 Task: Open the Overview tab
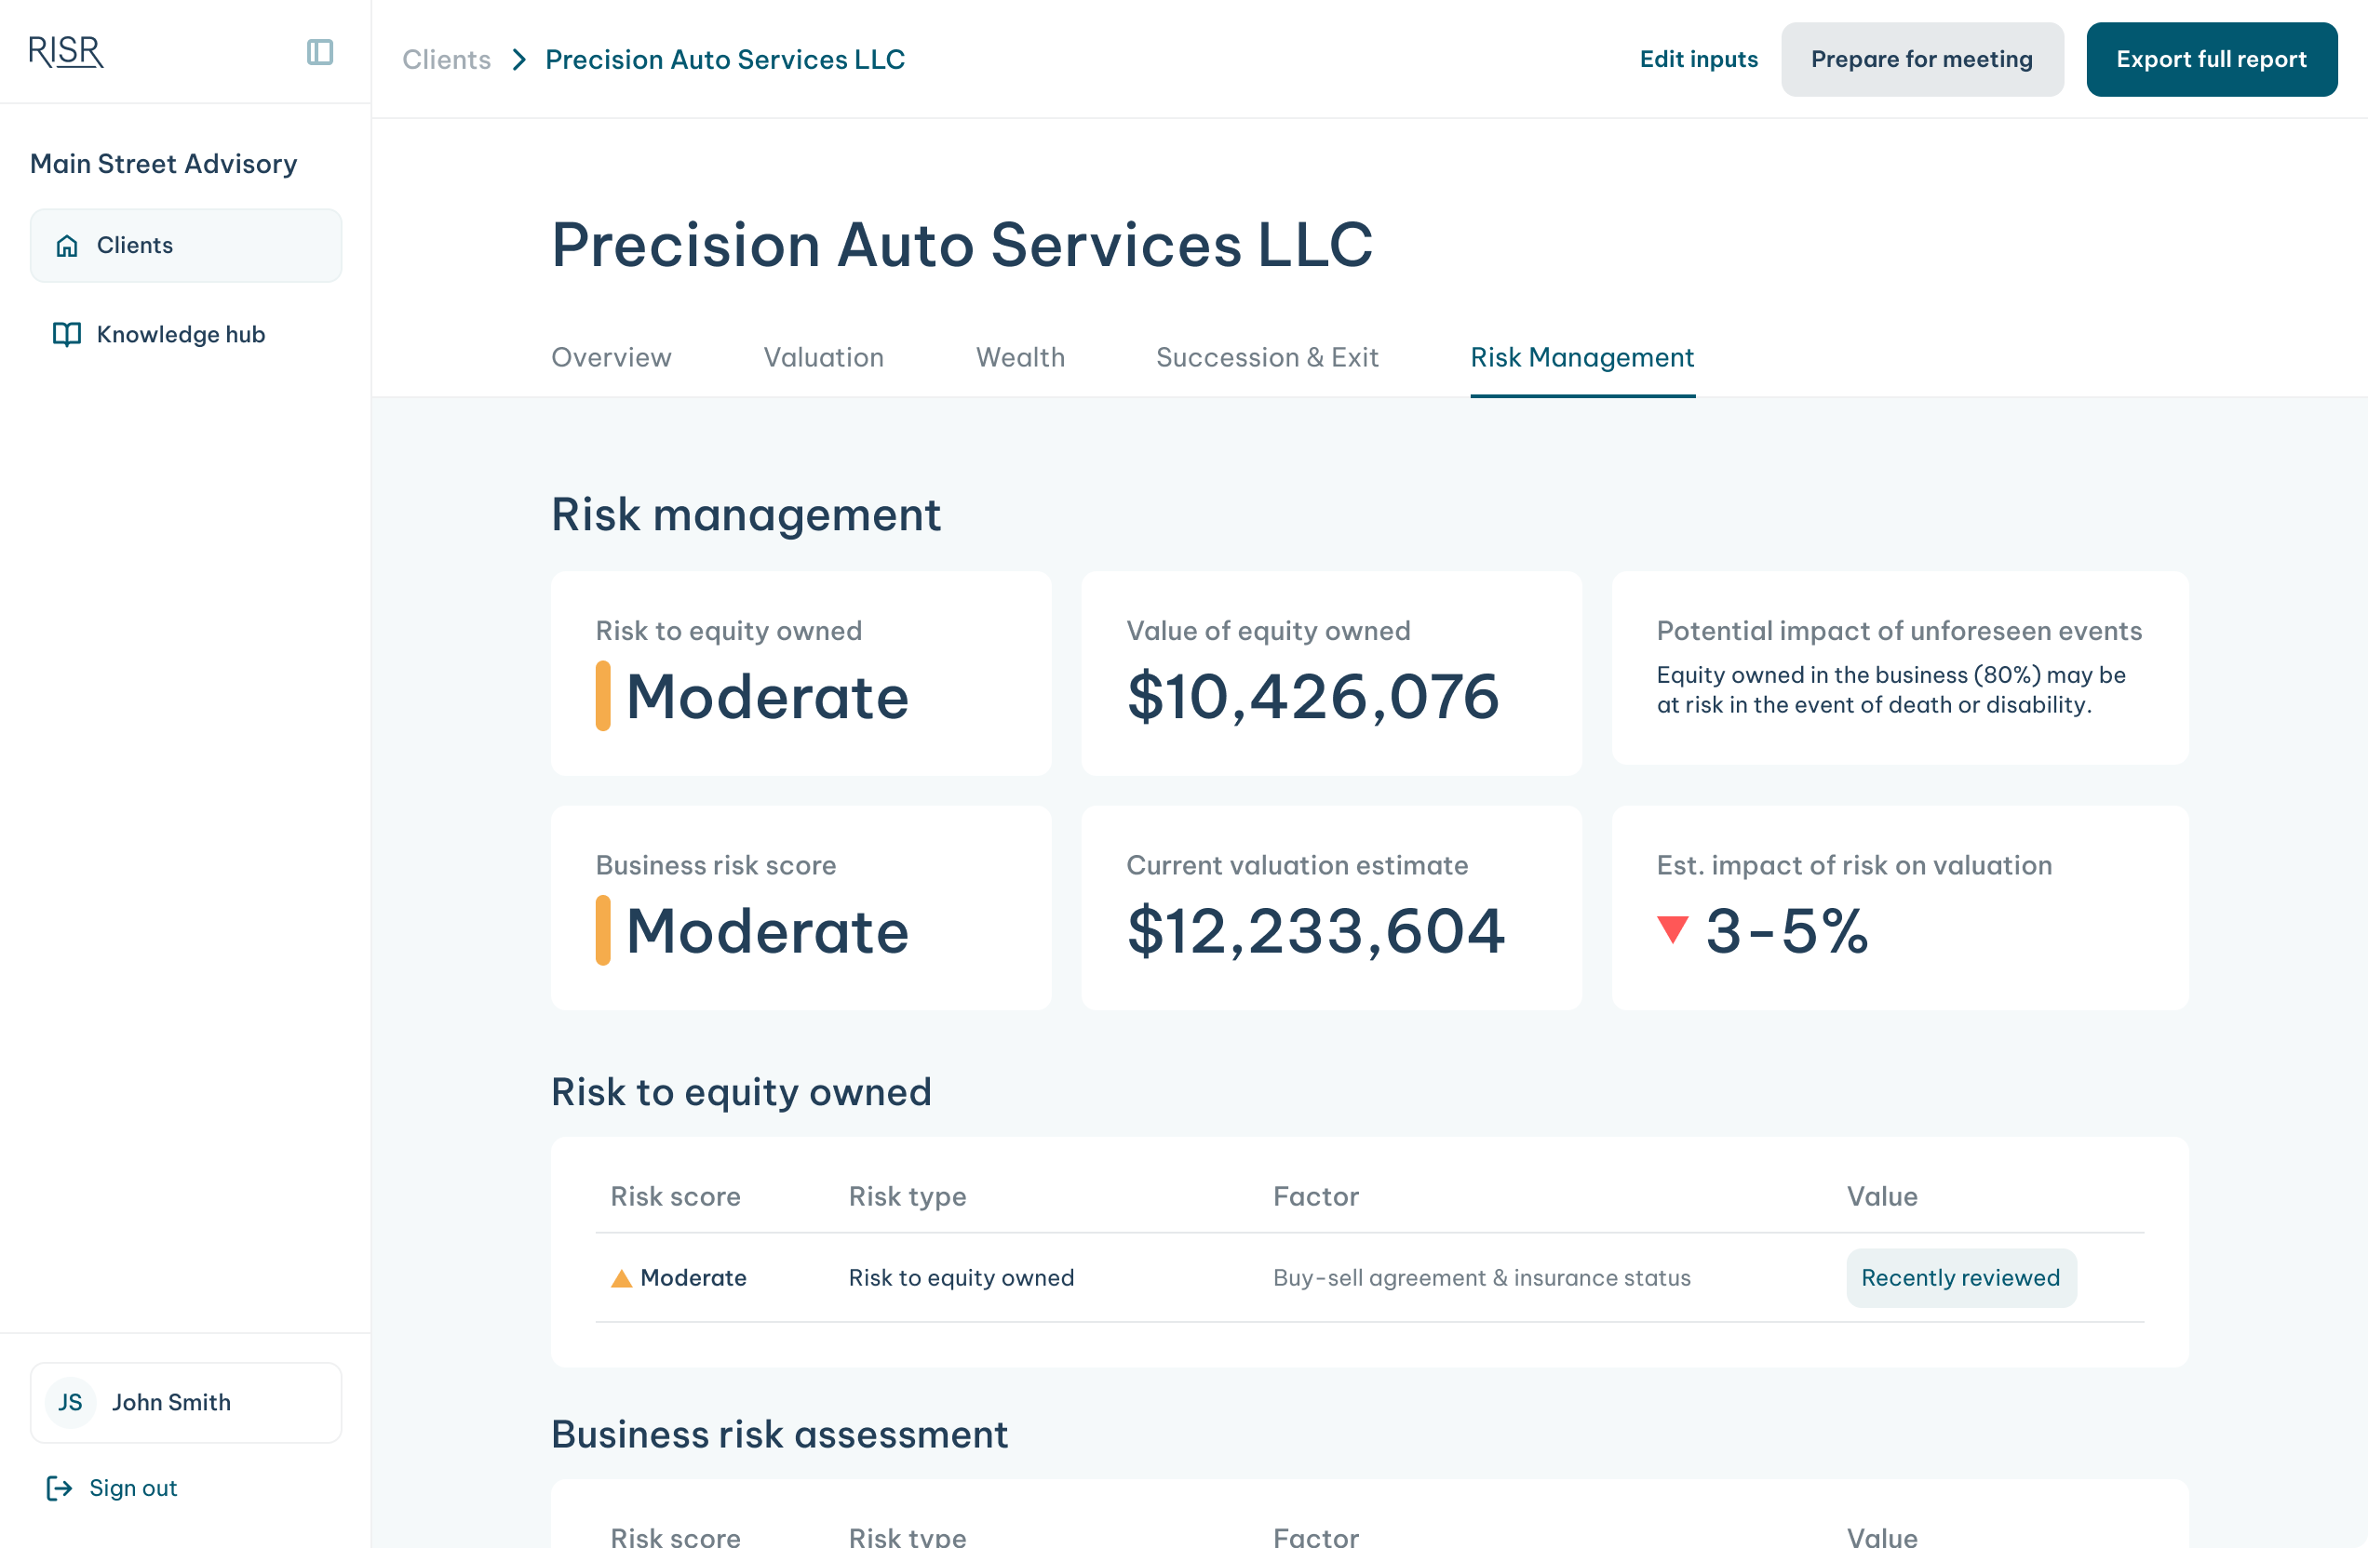[611, 357]
